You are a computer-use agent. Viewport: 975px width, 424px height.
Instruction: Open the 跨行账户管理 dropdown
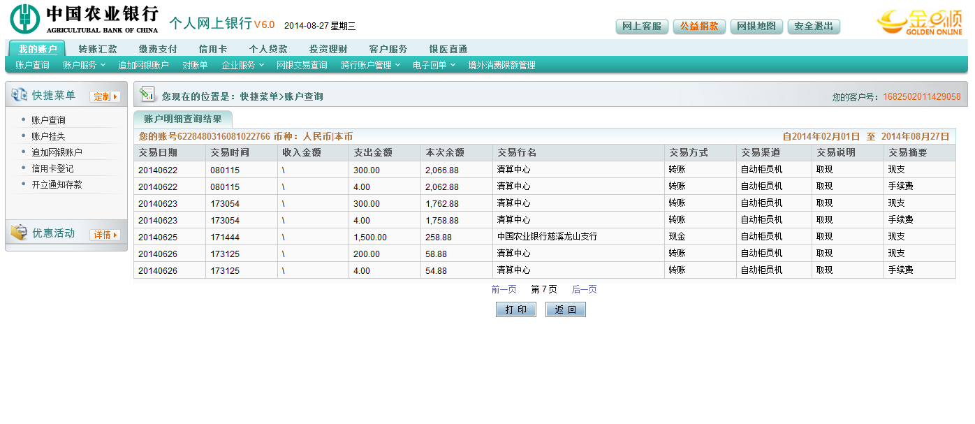[x=370, y=65]
